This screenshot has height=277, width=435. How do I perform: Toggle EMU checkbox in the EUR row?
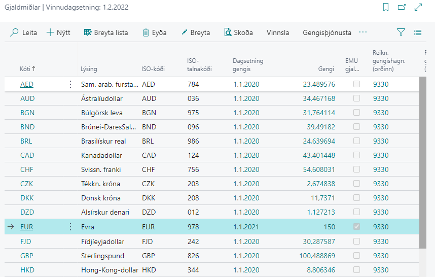tap(356, 227)
